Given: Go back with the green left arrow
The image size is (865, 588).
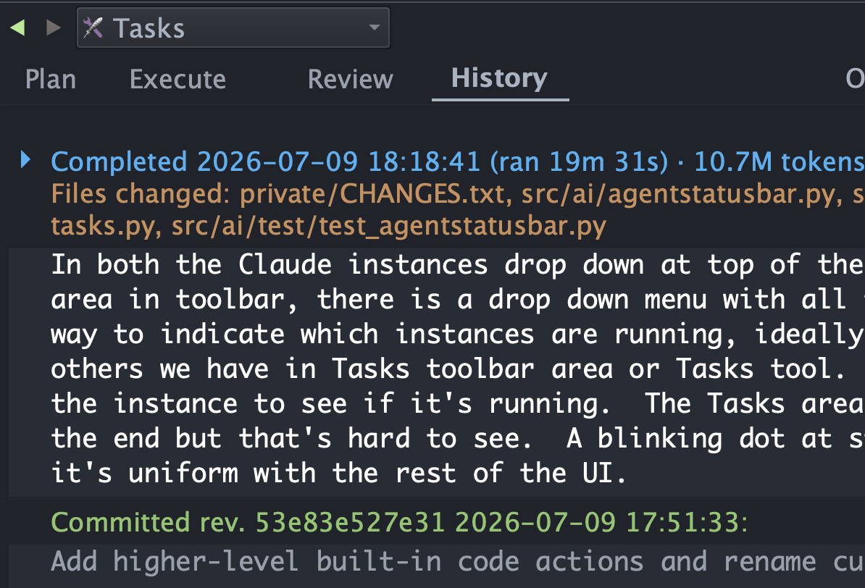Looking at the screenshot, I should [x=17, y=27].
